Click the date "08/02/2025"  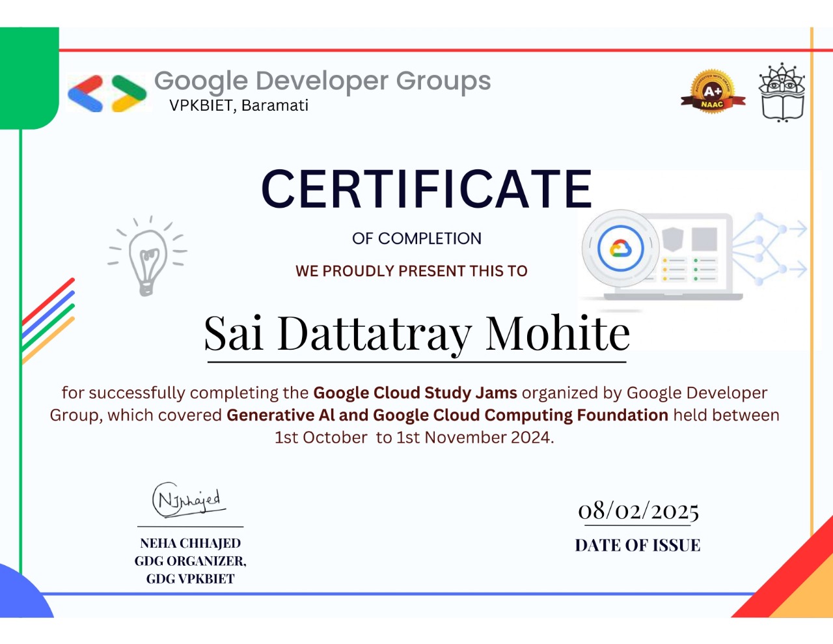[638, 511]
